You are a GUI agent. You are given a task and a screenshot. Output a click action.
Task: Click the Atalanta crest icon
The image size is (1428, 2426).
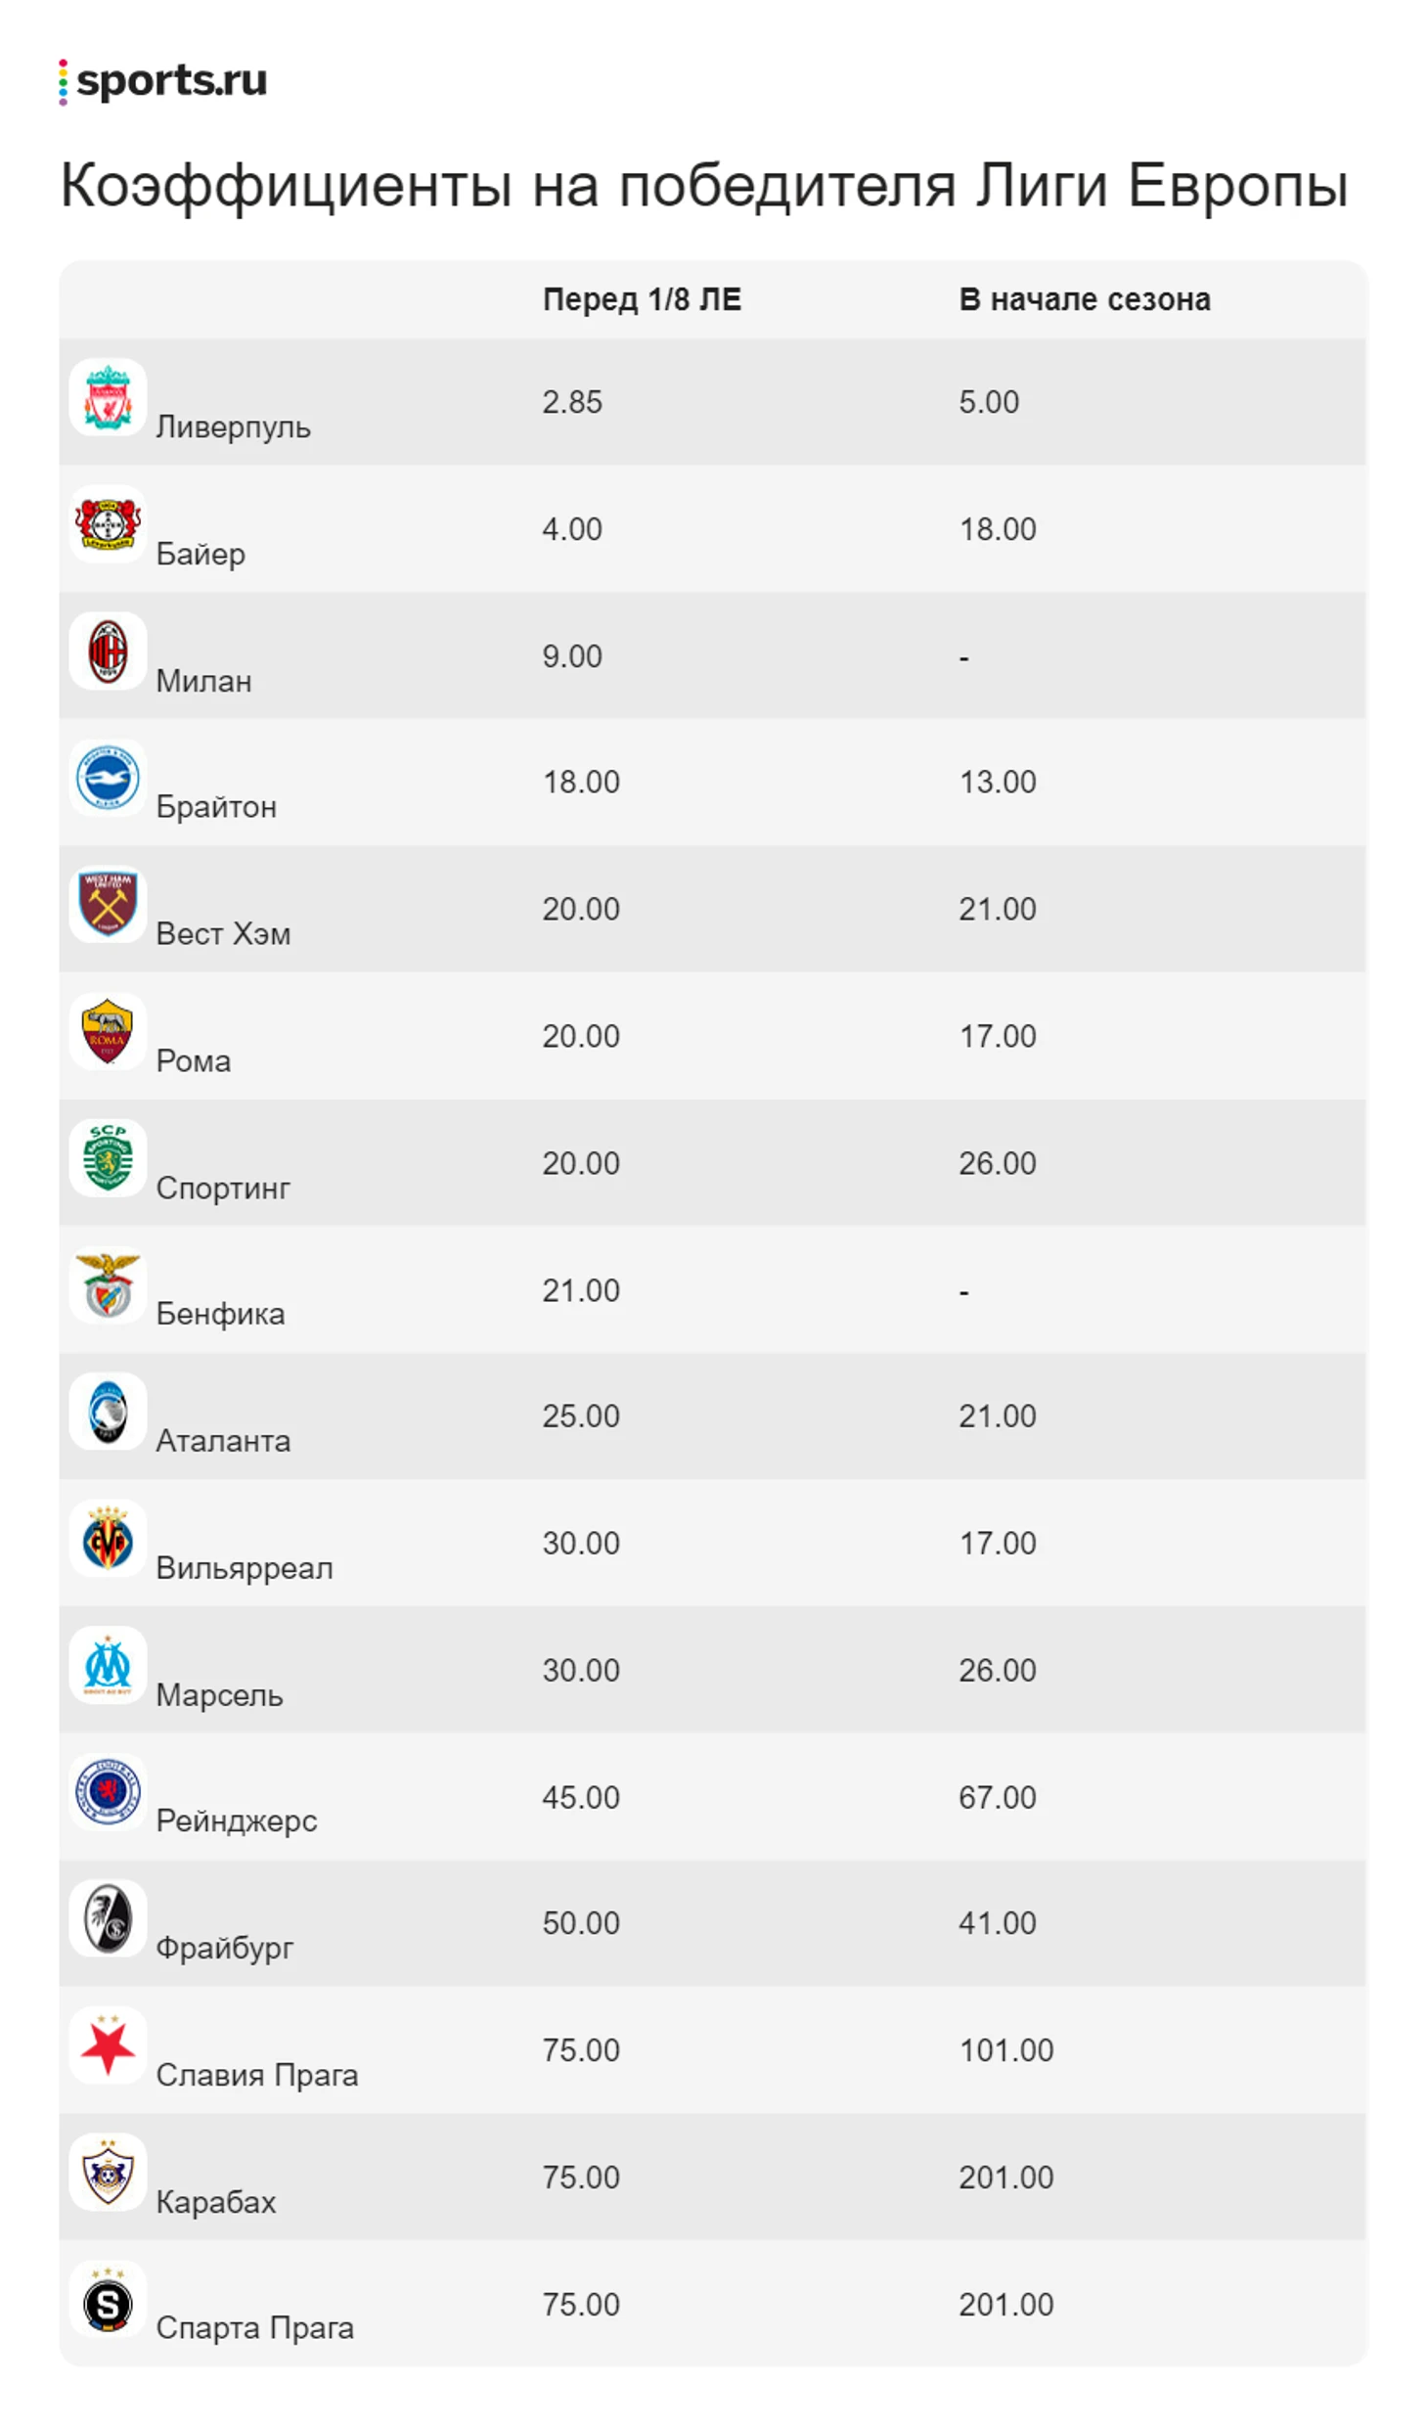point(108,1412)
